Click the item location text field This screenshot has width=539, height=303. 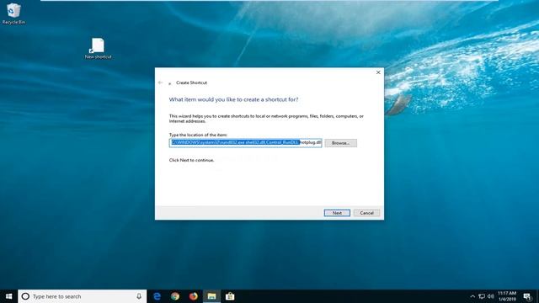(245, 143)
